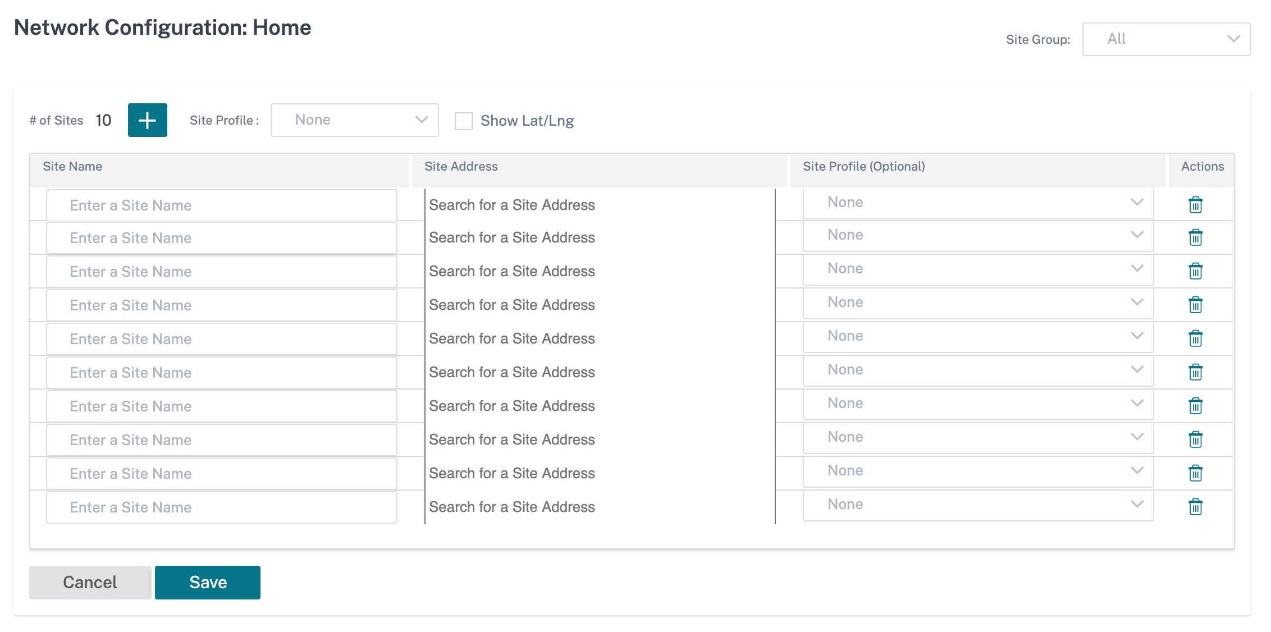Click the second Search for a Site Address field
Screen dimensions: 1271x632
tap(600, 237)
